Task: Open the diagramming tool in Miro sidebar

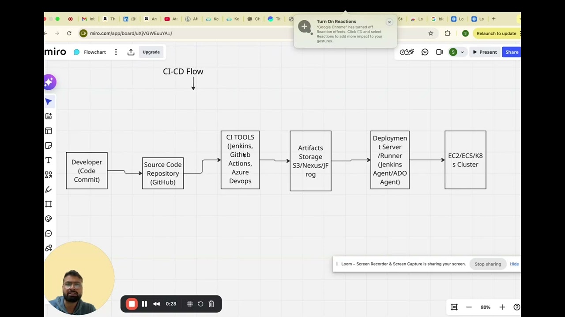Action: [49, 248]
